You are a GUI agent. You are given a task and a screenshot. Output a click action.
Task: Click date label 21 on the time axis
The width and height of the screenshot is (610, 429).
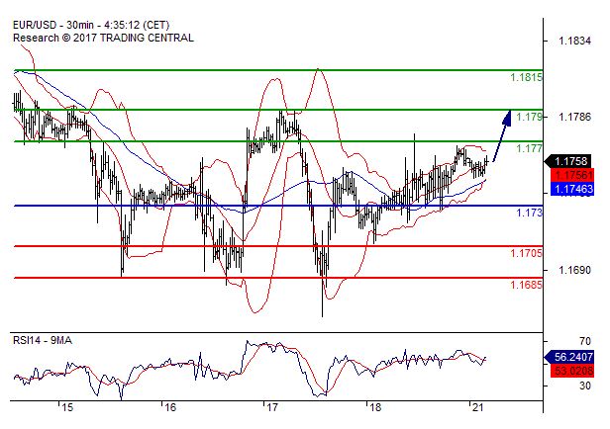pyautogui.click(x=477, y=407)
